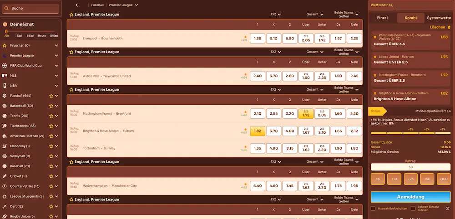Image resolution: width=455 pixels, height=219 pixels.
Task: Open Rugby Union (5) sidebar item
Action: pyautogui.click(x=22, y=216)
